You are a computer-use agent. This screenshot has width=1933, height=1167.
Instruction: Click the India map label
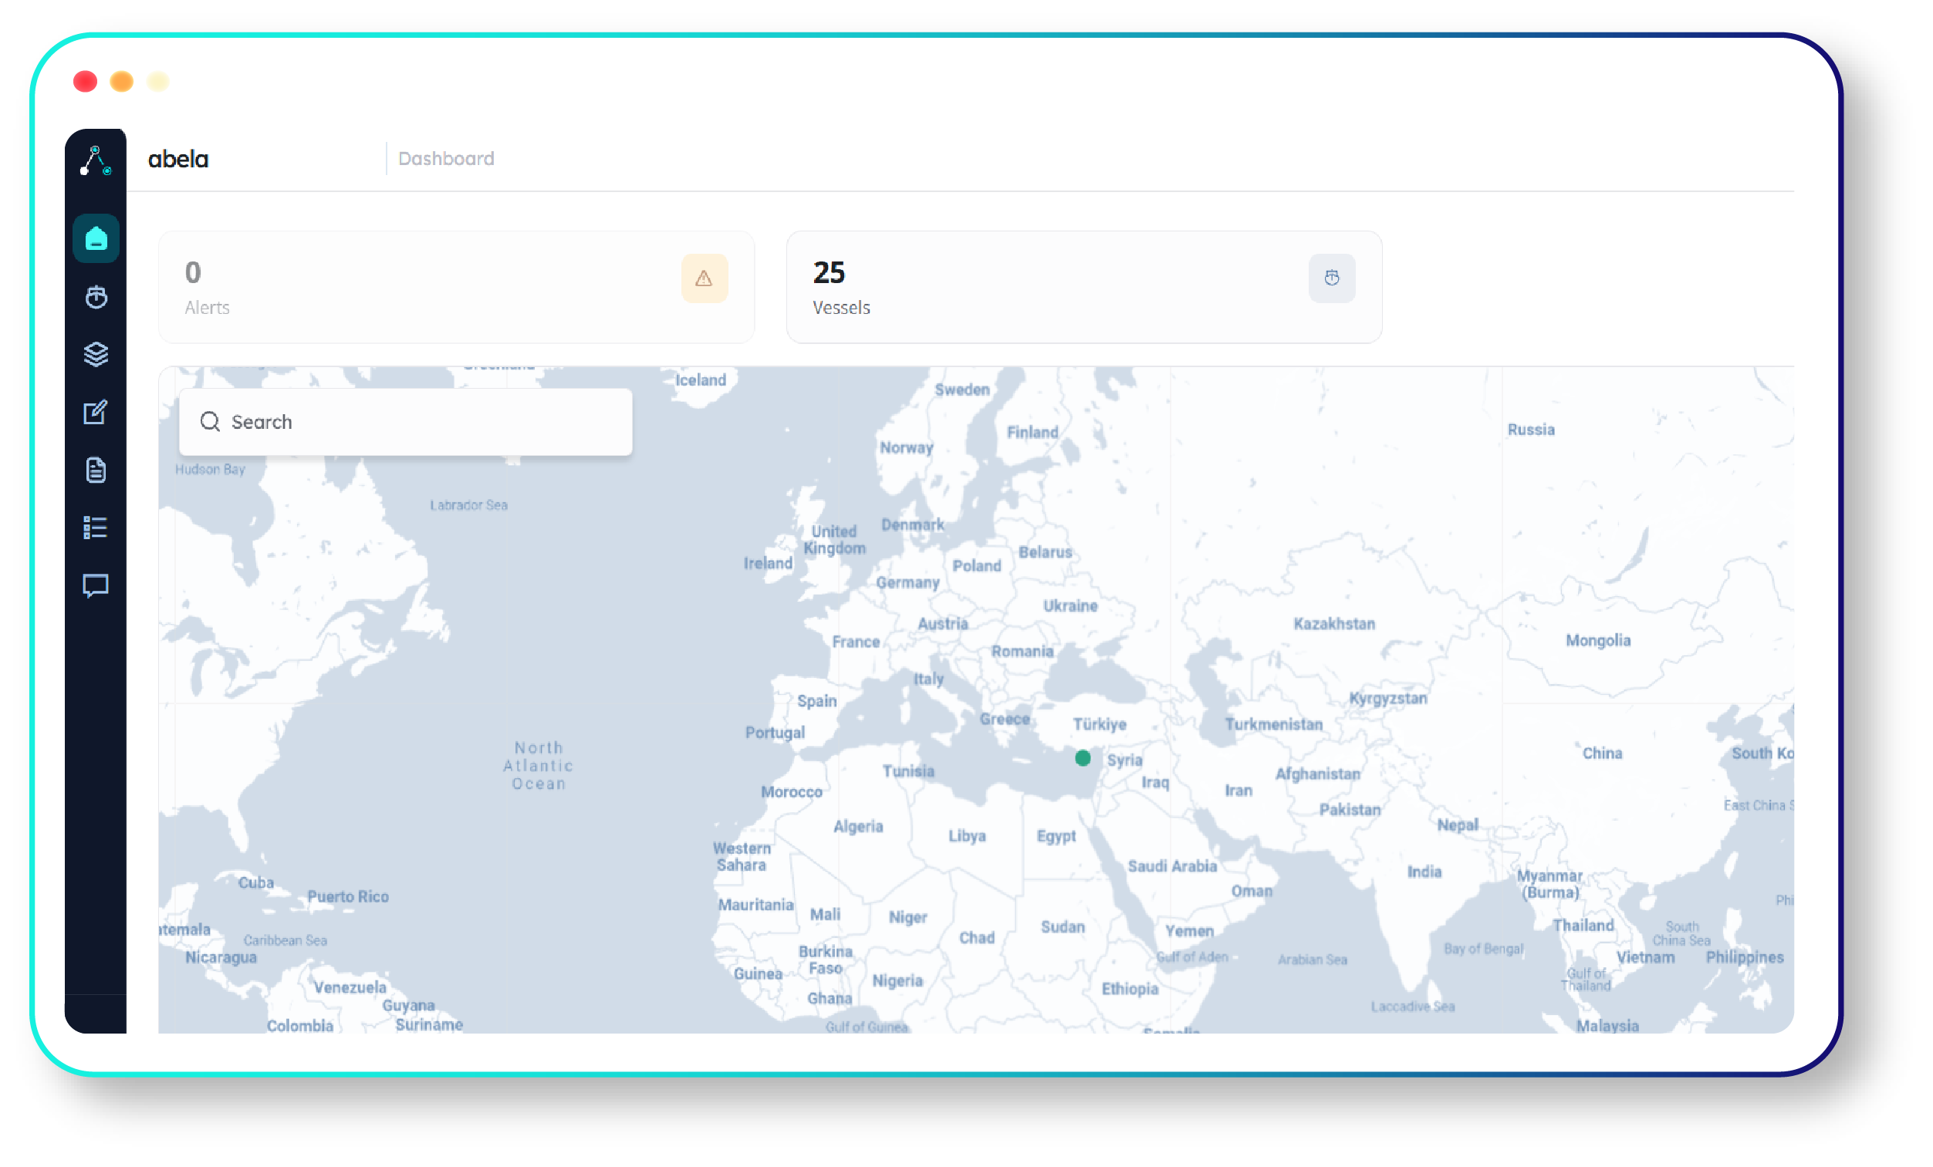click(1424, 872)
